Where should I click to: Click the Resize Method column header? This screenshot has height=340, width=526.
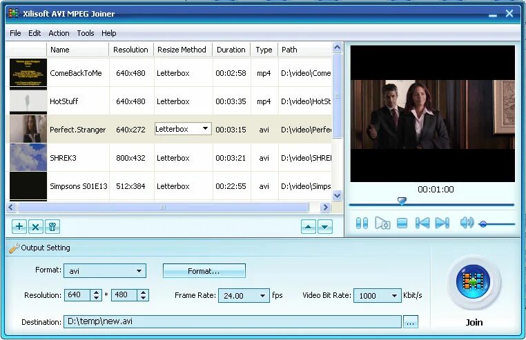coord(183,50)
